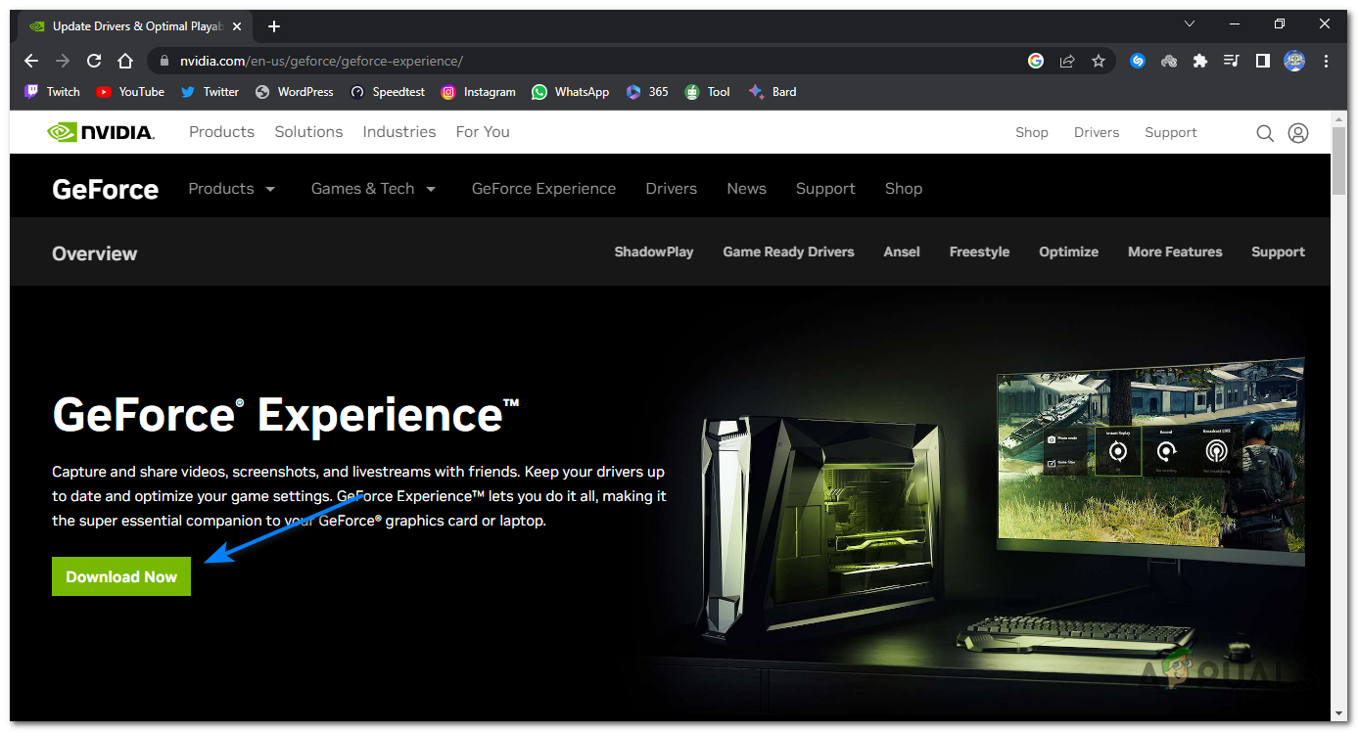Expand the Products dropdown in GeForce navigation

point(231,188)
